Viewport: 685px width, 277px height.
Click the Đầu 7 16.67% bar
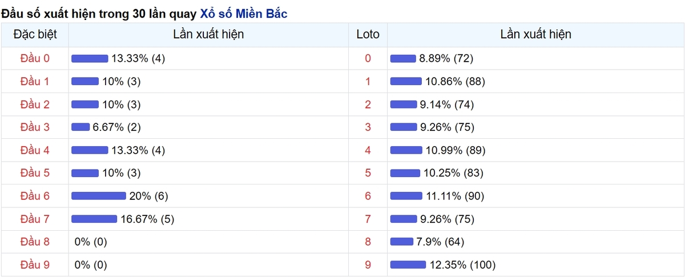tap(94, 219)
